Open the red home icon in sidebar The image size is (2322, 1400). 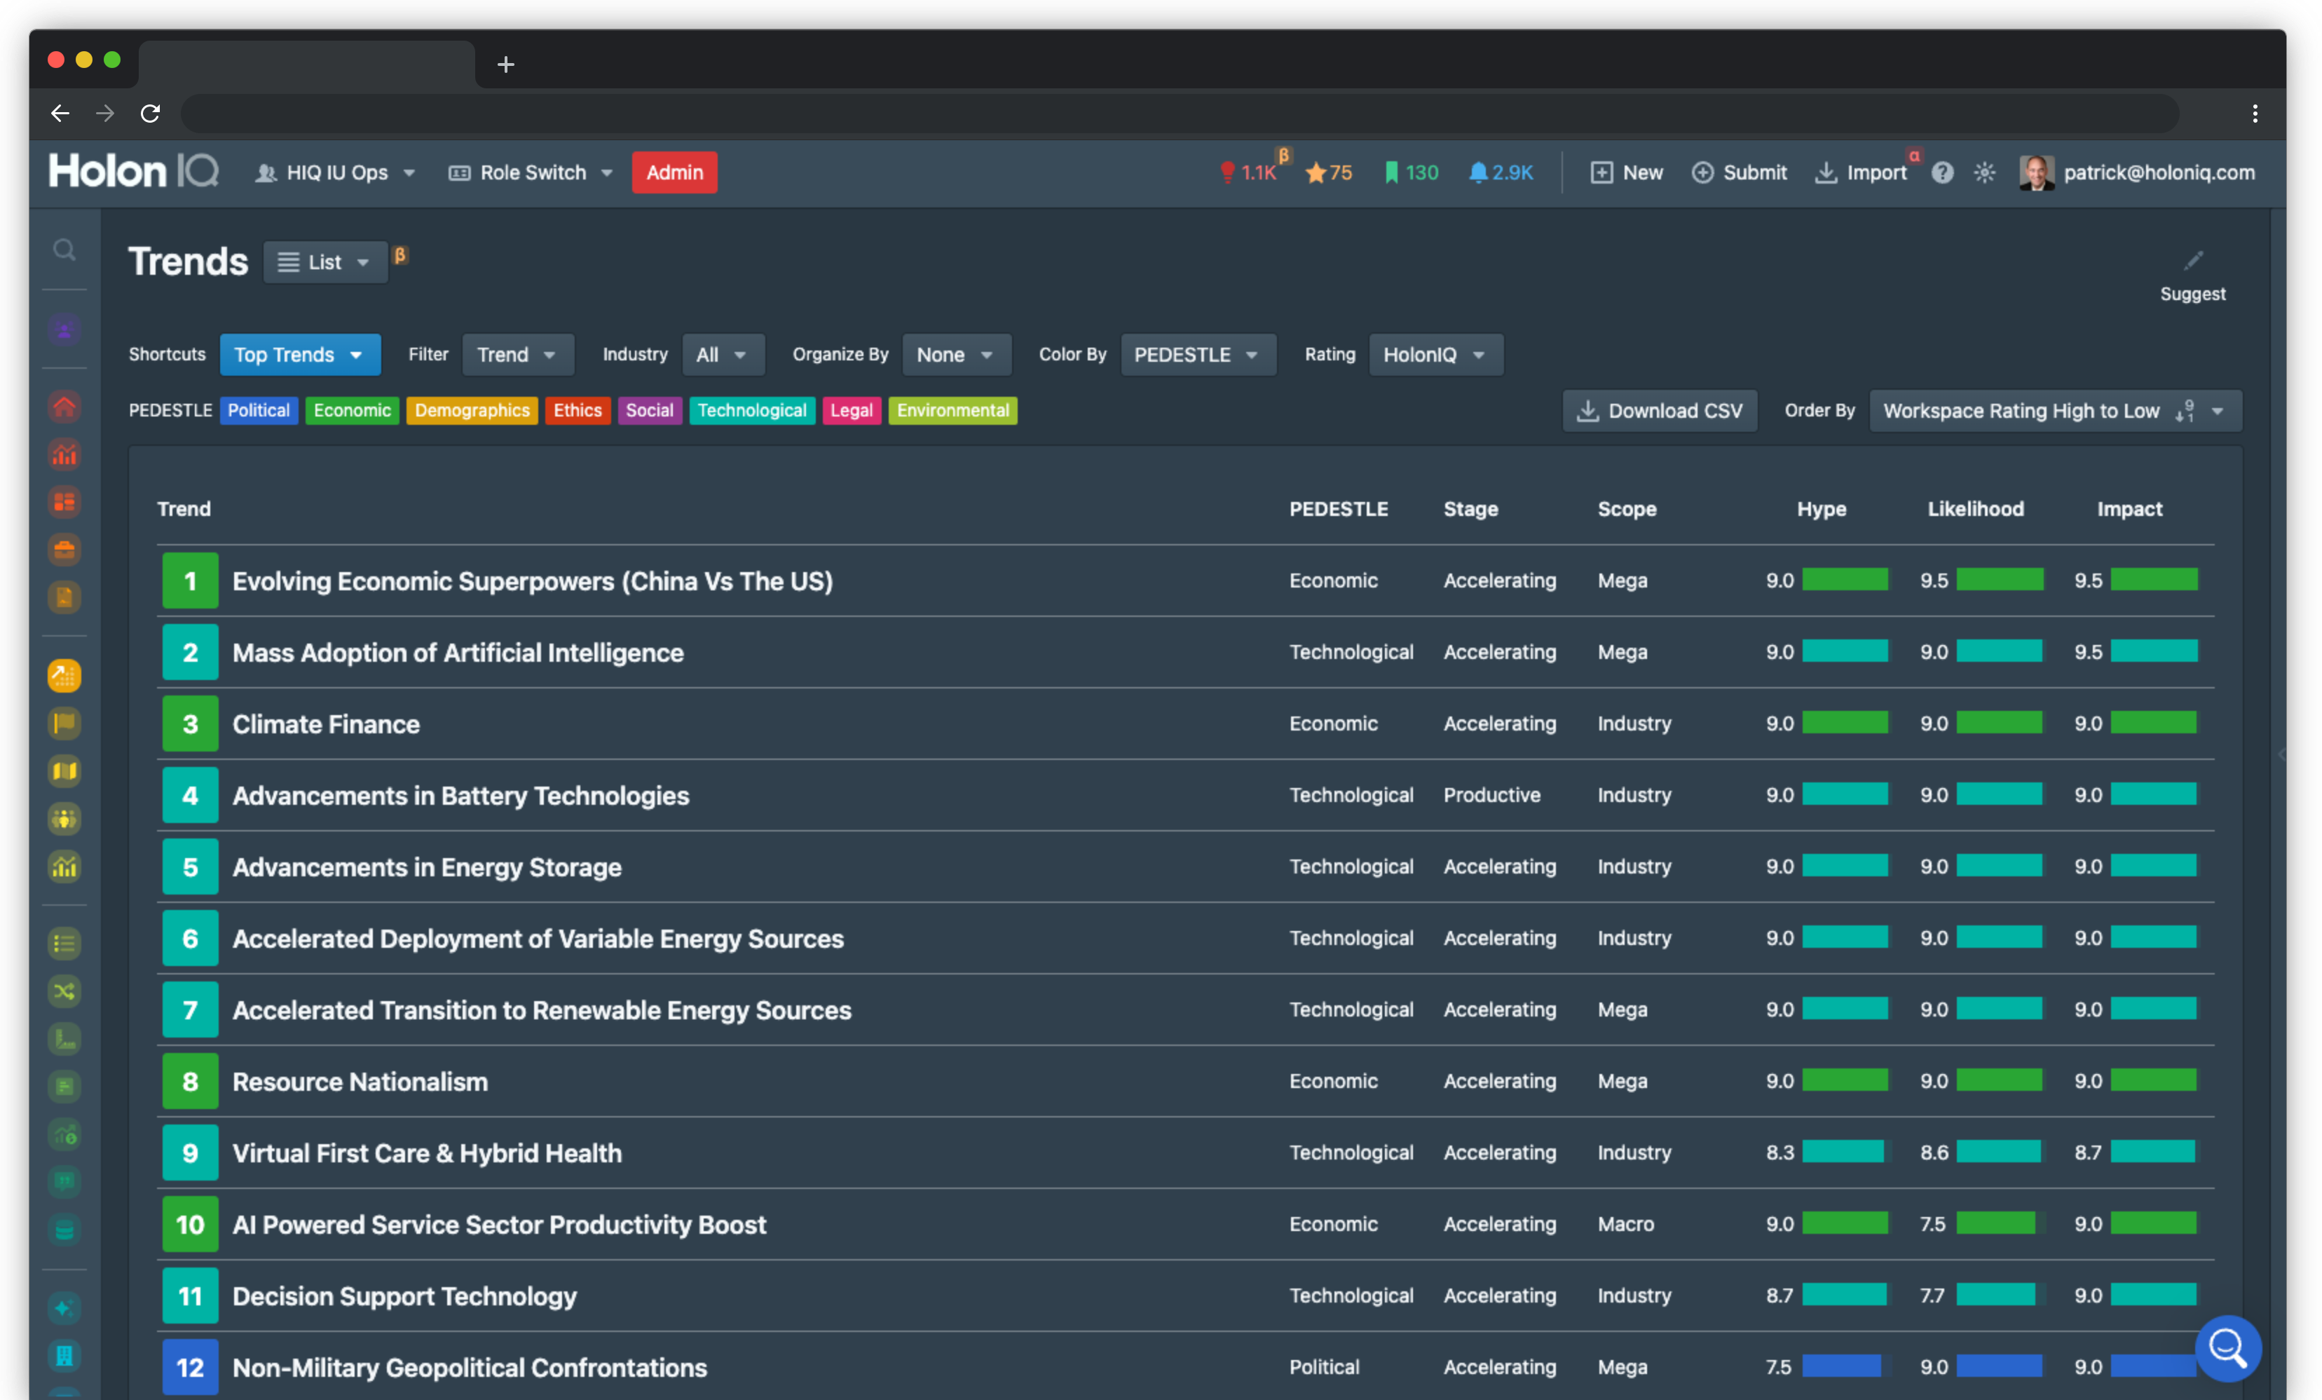[64, 407]
